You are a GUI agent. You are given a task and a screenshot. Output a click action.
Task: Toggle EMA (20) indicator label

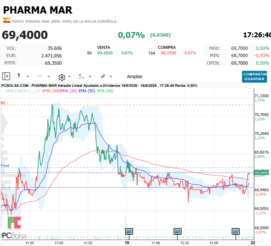69,91
